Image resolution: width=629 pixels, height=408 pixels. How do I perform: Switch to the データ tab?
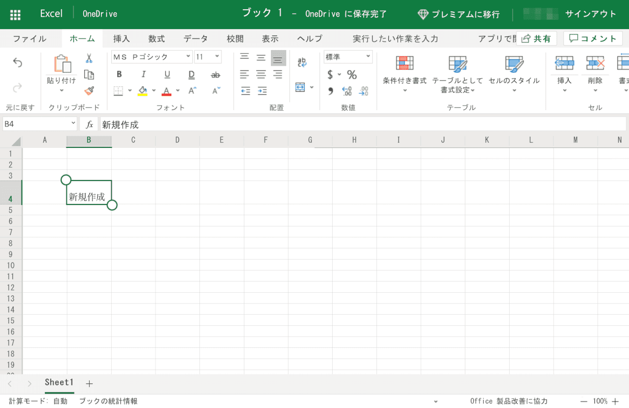click(196, 39)
